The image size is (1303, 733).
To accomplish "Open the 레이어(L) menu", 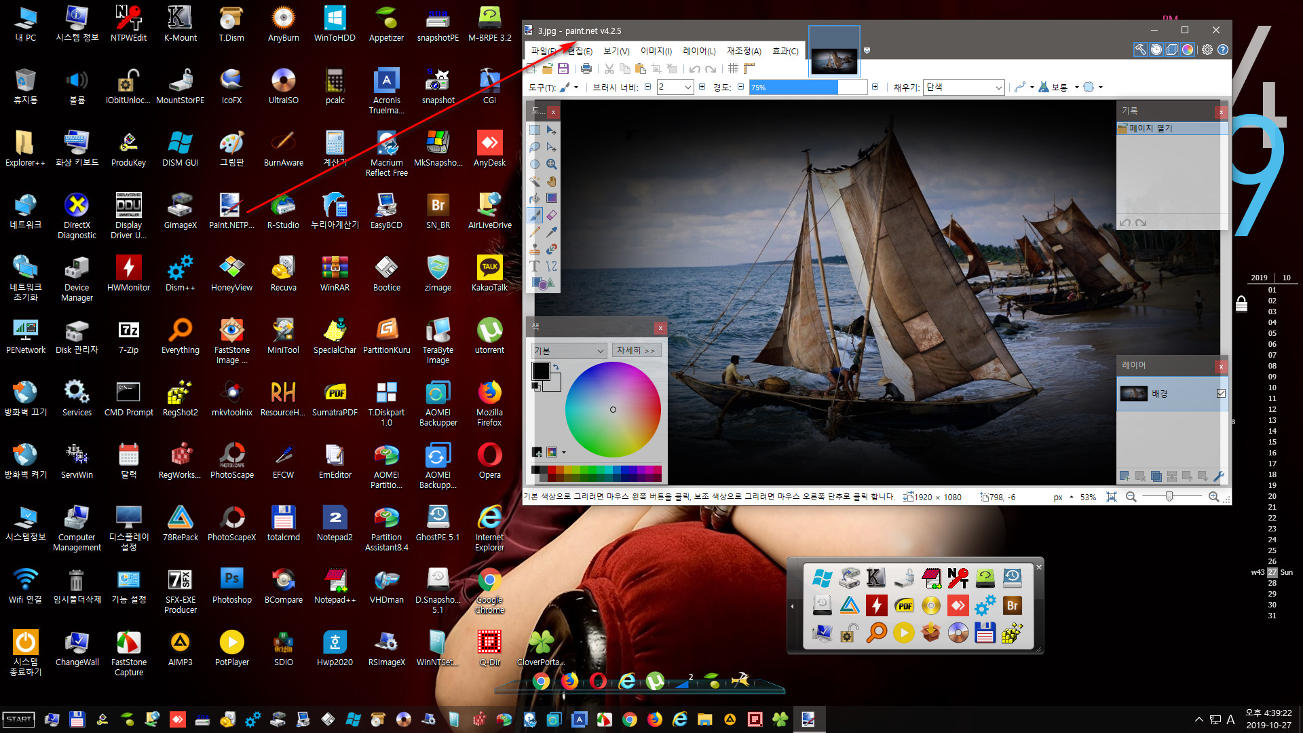I will 699,51.
